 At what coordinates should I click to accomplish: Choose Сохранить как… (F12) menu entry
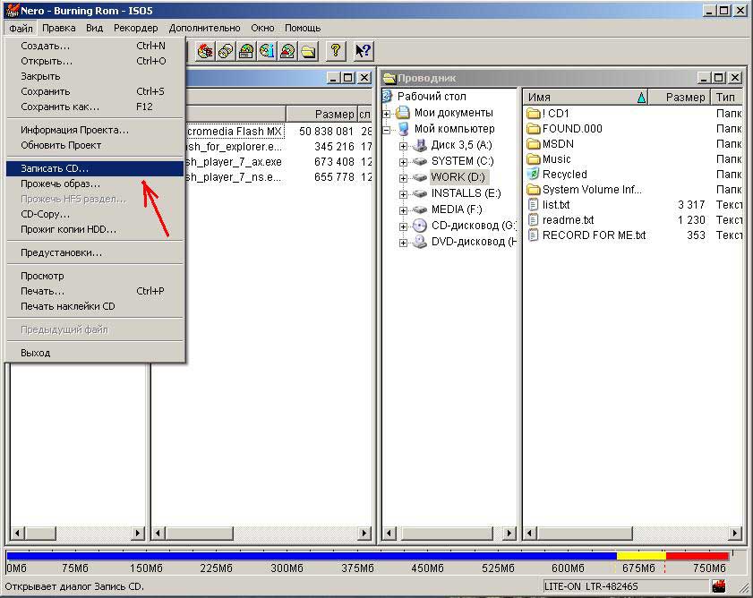click(95, 107)
